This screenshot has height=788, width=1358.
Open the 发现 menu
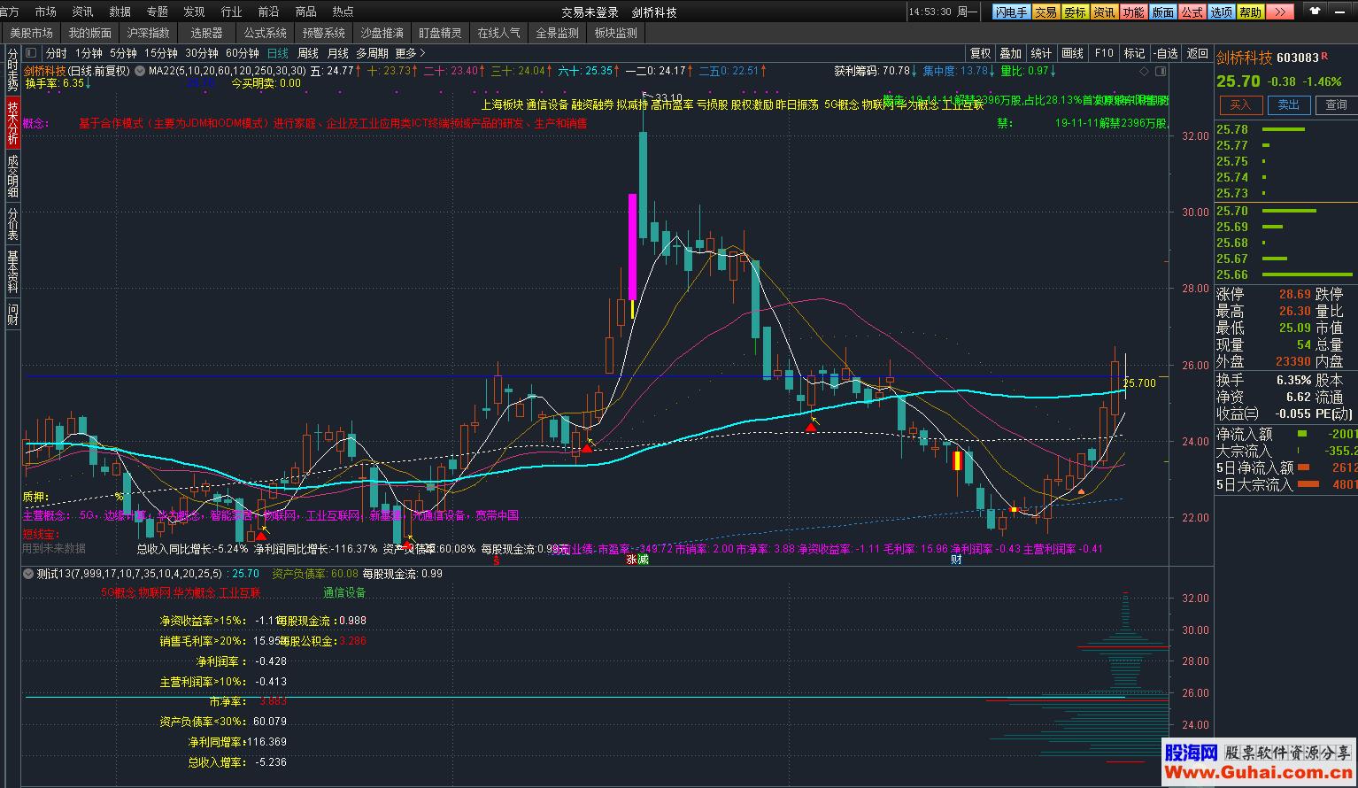click(194, 12)
